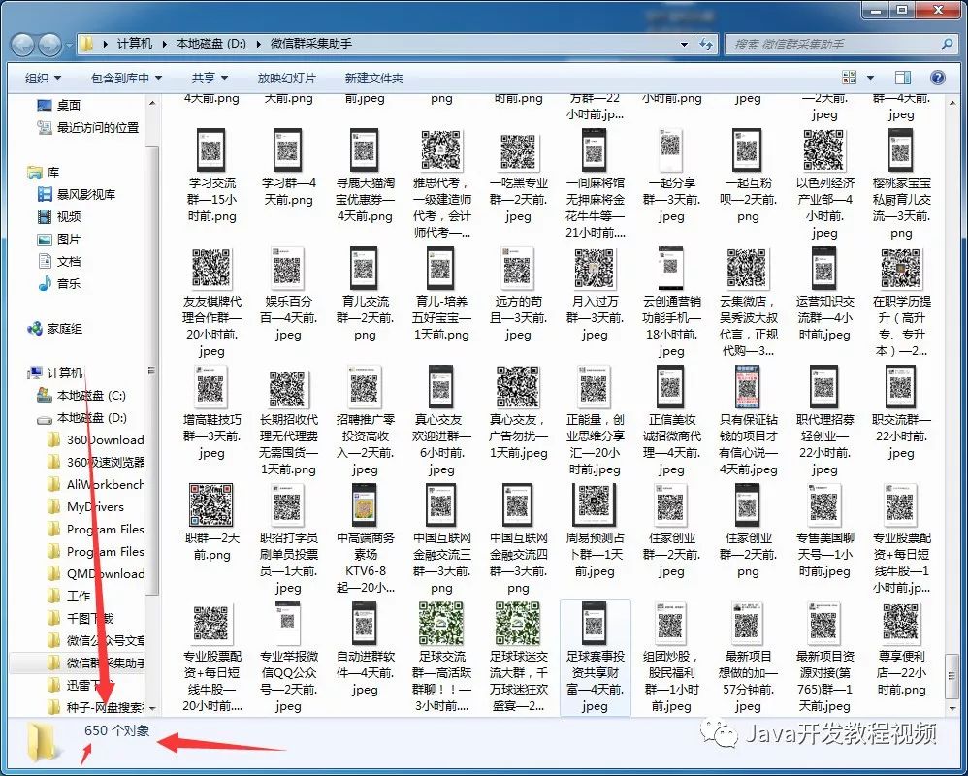Open the address bar history dropdown arrow
Viewport: 968px width, 776px height.
684,44
